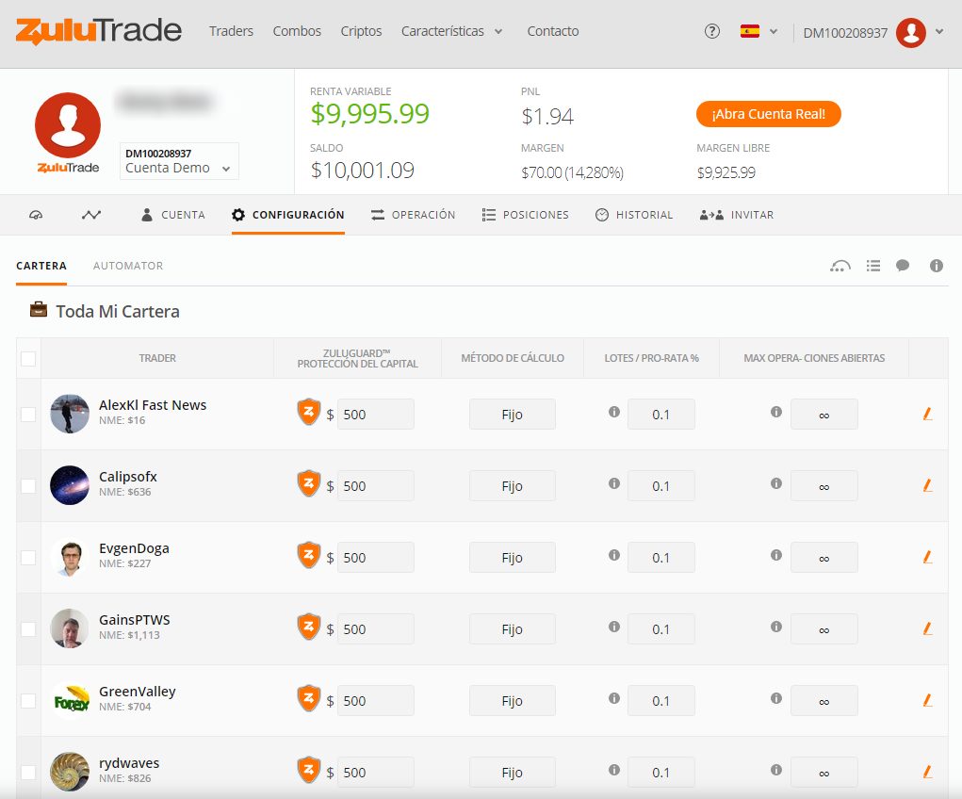
Task: Open the Combos navigation link
Action: coord(297,31)
